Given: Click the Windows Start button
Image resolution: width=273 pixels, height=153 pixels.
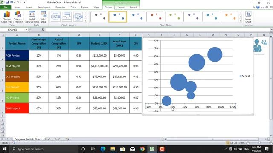Looking at the screenshot, I should 5,149.
